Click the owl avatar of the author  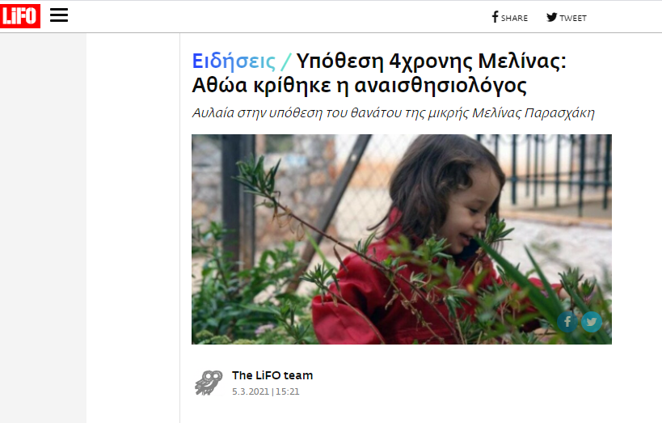click(x=209, y=383)
